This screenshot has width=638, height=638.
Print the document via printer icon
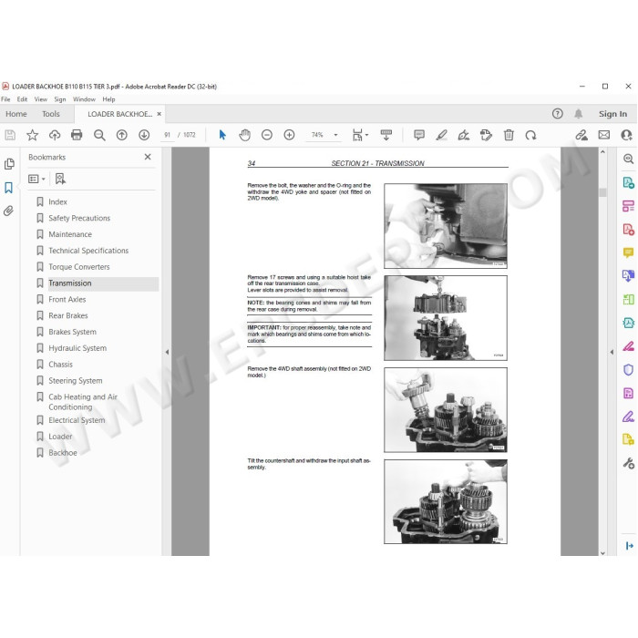(77, 135)
